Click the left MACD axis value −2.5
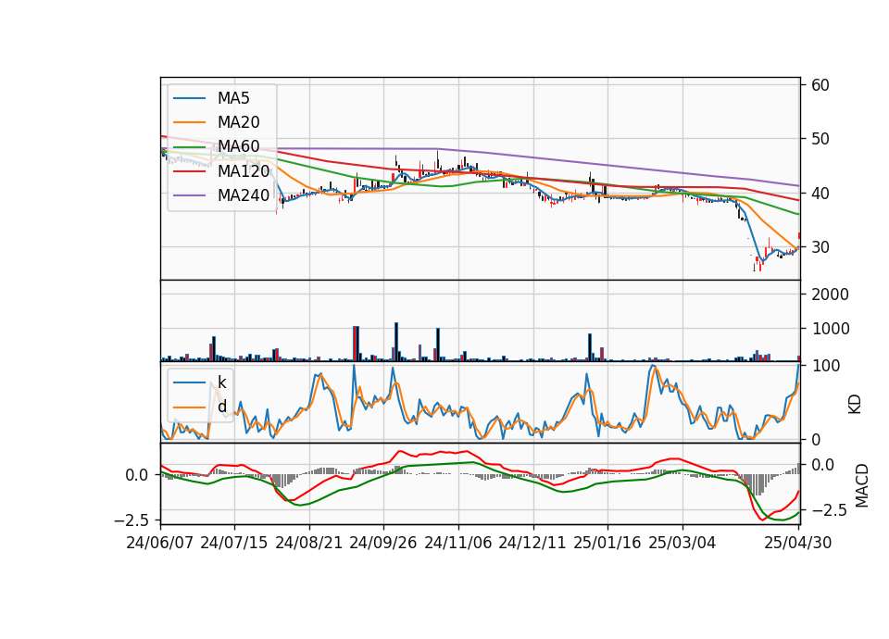 (x=132, y=520)
